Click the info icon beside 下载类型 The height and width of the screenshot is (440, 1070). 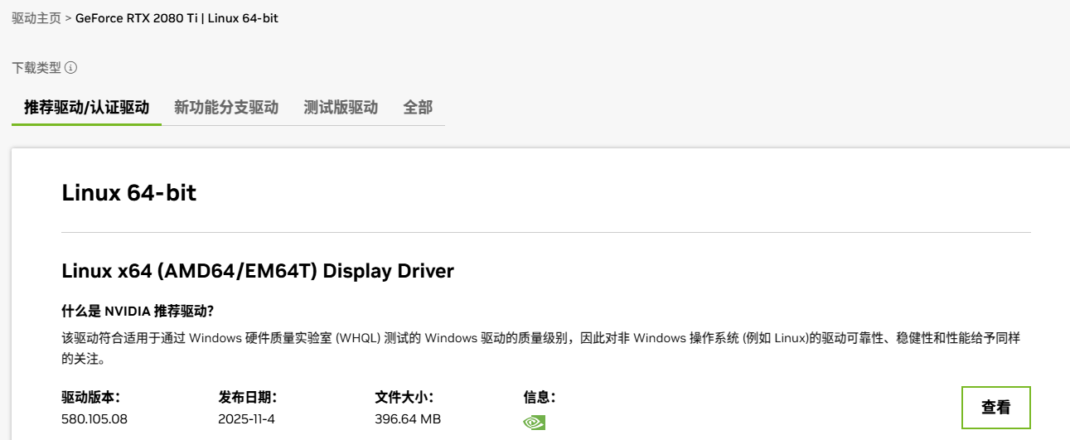pos(71,68)
